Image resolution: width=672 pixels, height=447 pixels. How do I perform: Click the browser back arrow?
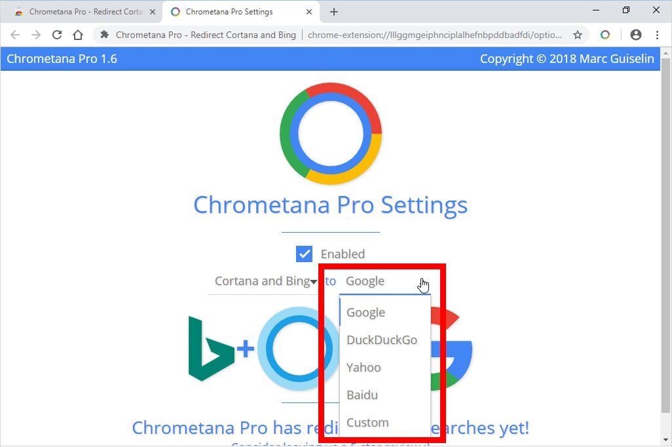click(14, 35)
